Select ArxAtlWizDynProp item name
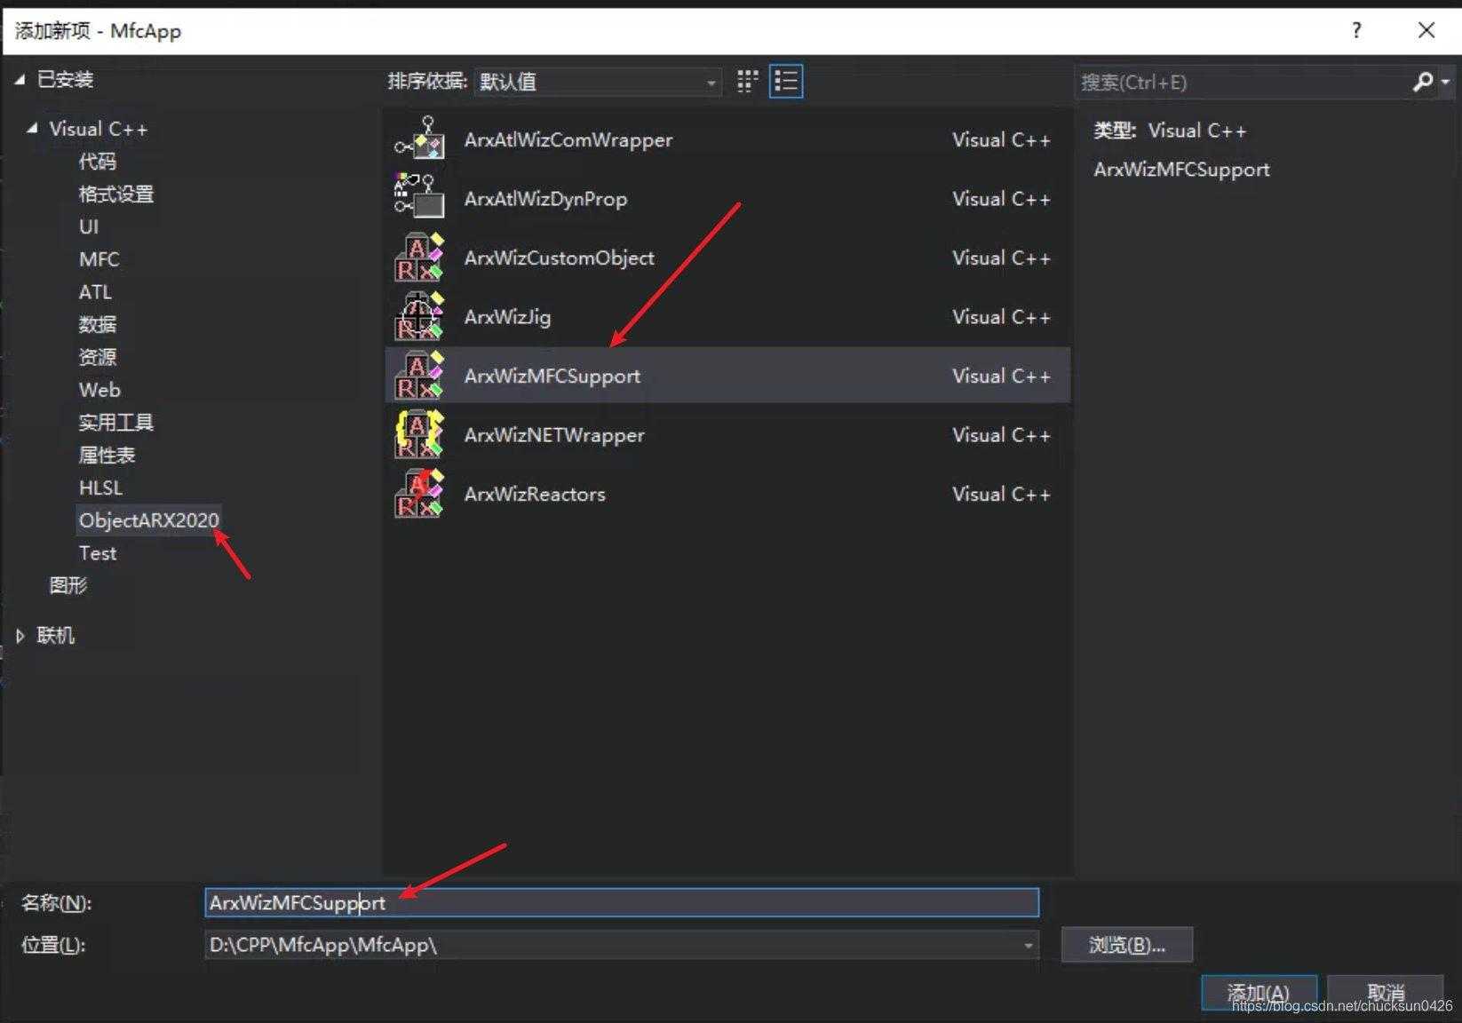Screen dimensions: 1462x1023 click(x=545, y=199)
